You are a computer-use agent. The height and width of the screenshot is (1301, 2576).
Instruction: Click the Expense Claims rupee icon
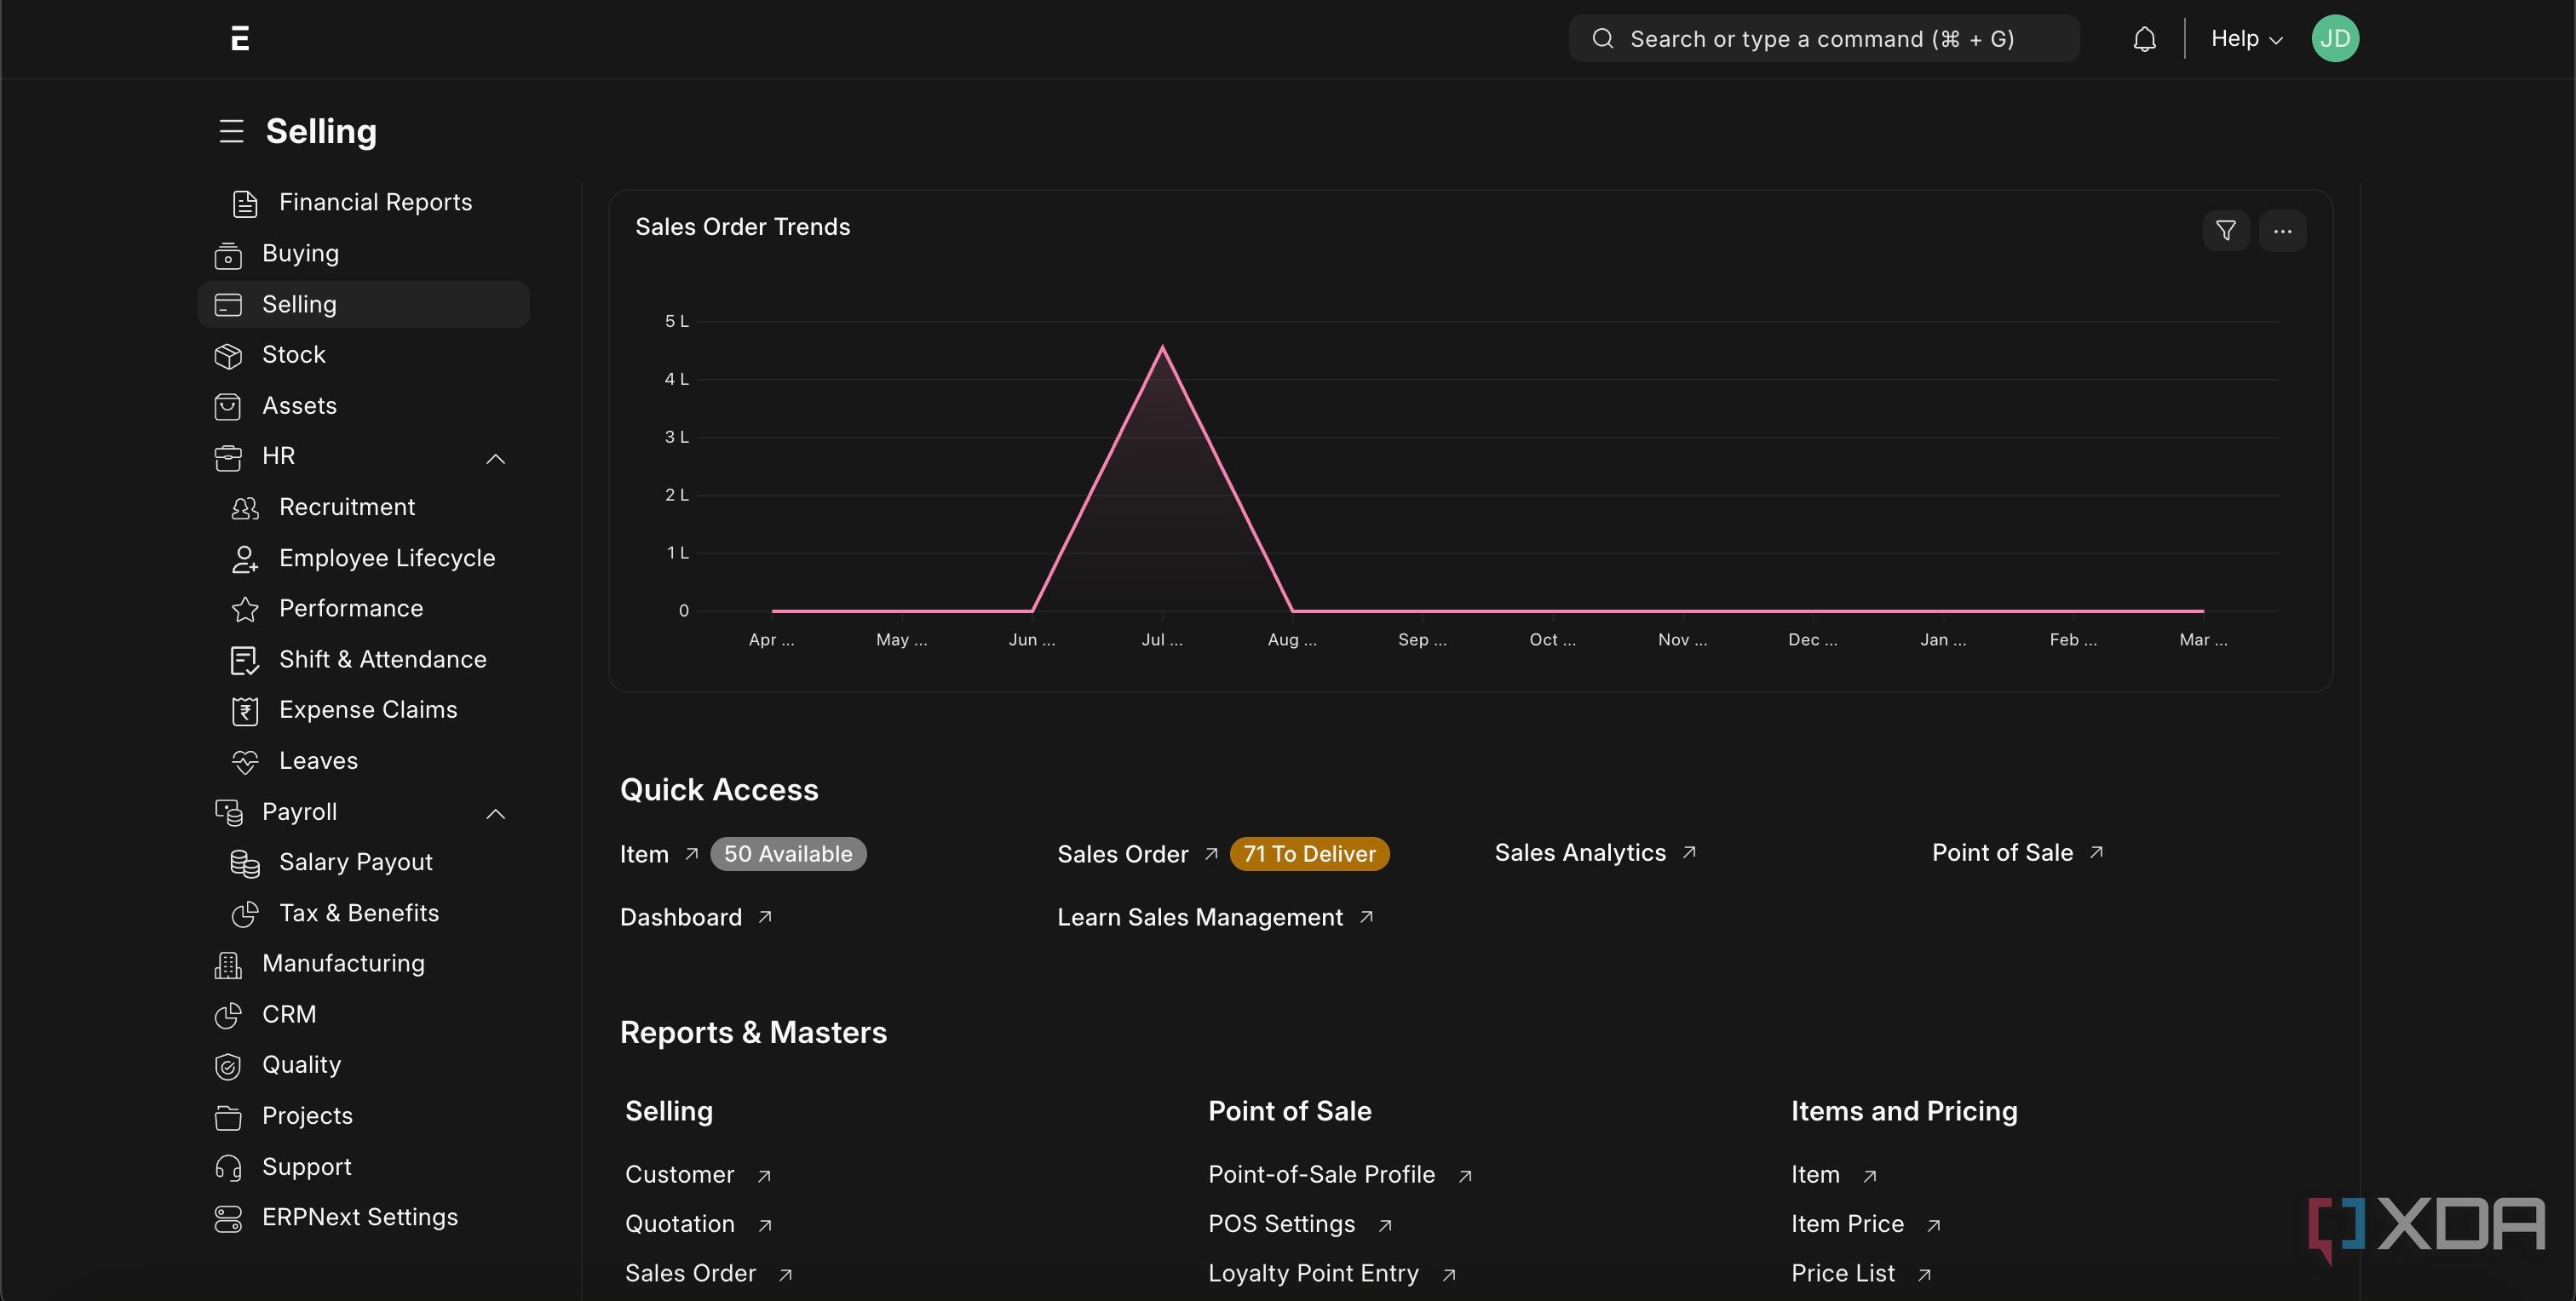(x=245, y=712)
